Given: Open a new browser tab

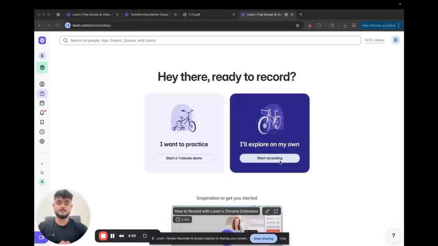Looking at the screenshot, I should 301,14.
